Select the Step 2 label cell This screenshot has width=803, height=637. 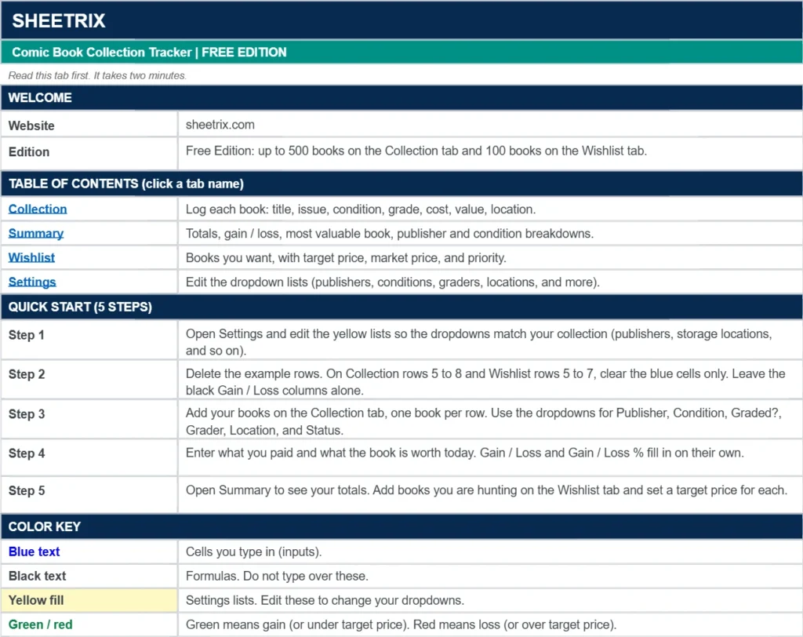pyautogui.click(x=89, y=380)
